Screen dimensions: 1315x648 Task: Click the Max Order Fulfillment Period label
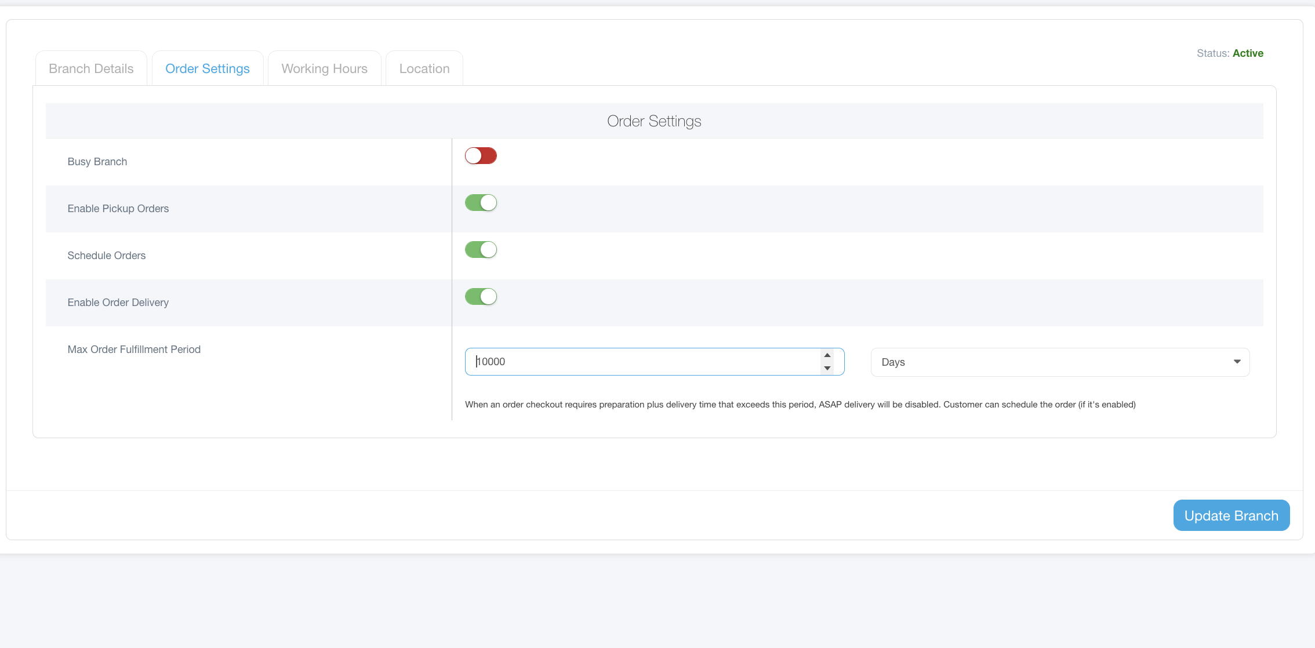(x=134, y=350)
